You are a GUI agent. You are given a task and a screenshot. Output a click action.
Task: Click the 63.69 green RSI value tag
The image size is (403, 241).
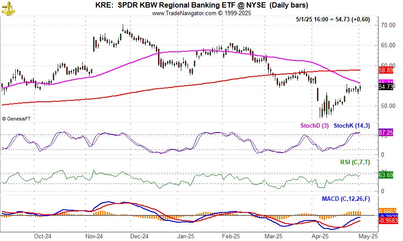click(x=386, y=175)
